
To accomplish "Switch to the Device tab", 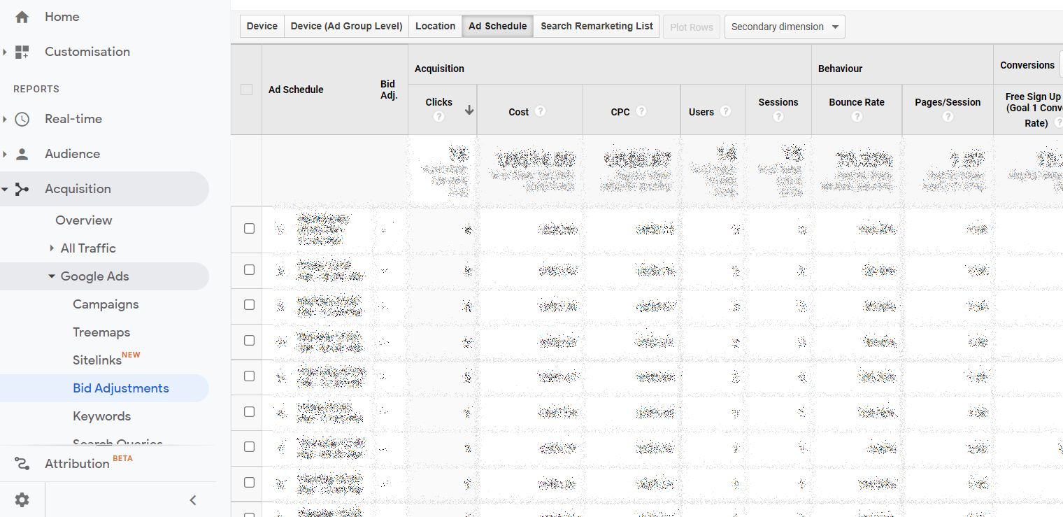I will [x=262, y=25].
